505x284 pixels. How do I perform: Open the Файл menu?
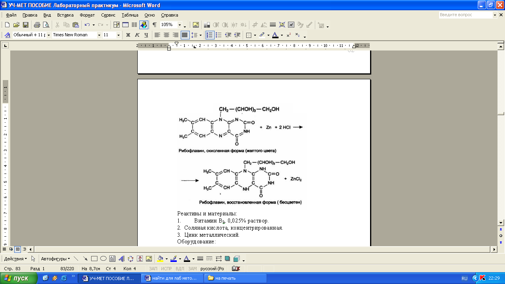pyautogui.click(x=11, y=15)
